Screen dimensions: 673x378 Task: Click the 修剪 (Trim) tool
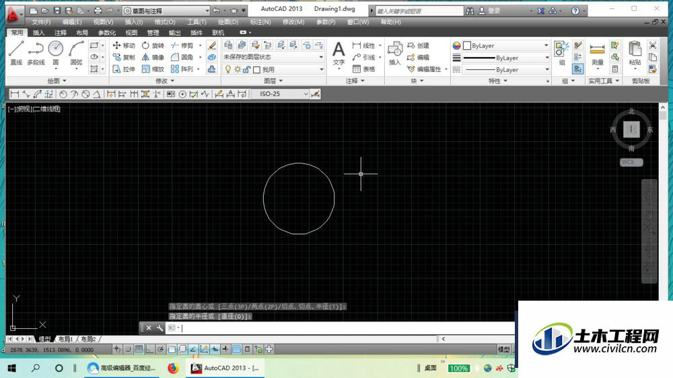coord(182,46)
